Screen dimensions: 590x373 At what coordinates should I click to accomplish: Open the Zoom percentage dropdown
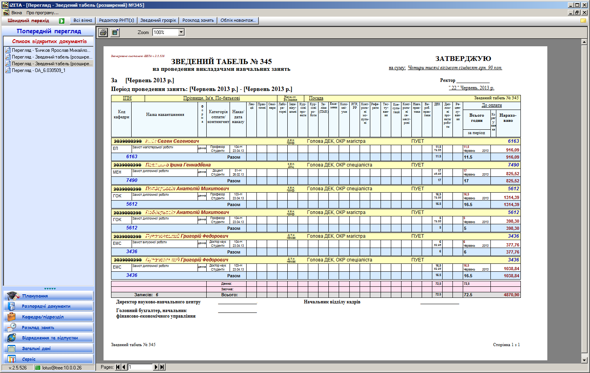181,32
